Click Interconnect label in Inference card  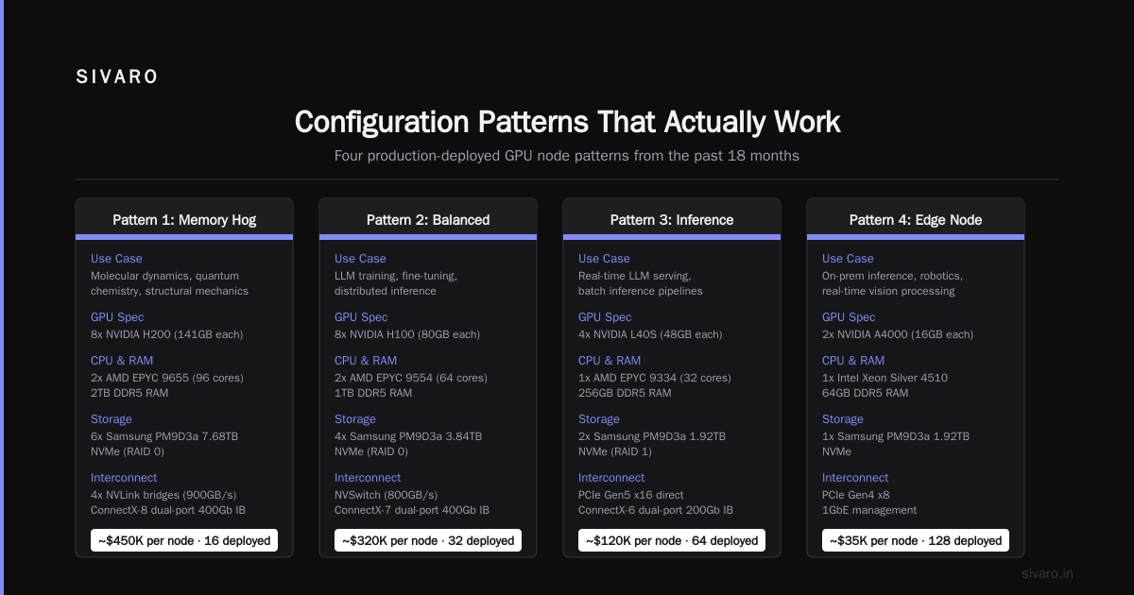coord(611,478)
